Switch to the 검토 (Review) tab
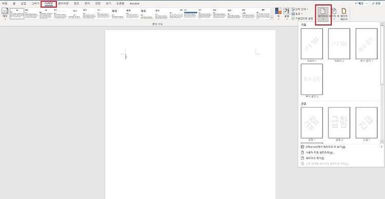The height and width of the screenshot is (199, 385). (x=98, y=4)
